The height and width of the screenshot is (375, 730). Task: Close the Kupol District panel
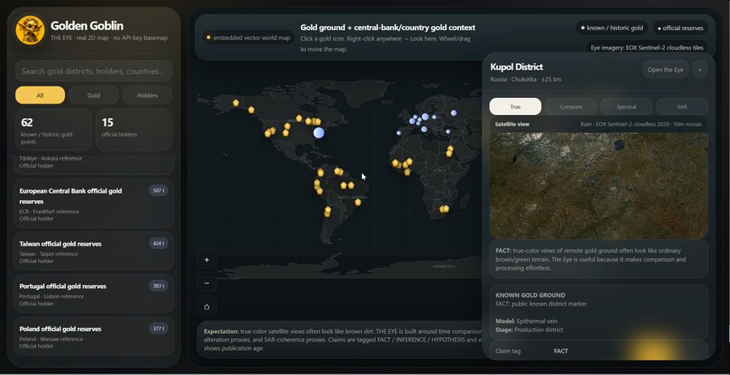coord(699,70)
